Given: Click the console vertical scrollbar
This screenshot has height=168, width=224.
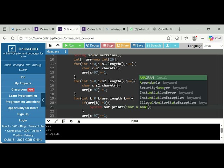Looking at the screenshot, I should (x=221, y=130).
